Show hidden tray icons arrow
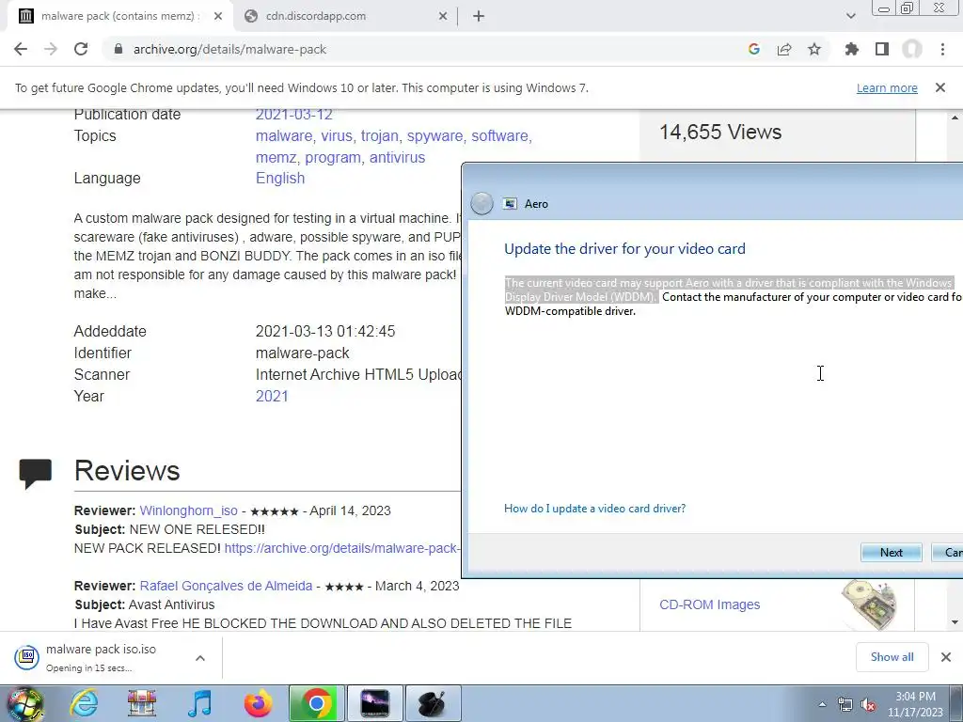963x722 pixels. point(822,705)
